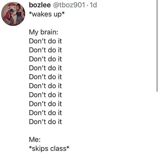The height and width of the screenshot is (158, 158).
Task: Click the sixth "Don't do it" line
Action: coord(46,86)
